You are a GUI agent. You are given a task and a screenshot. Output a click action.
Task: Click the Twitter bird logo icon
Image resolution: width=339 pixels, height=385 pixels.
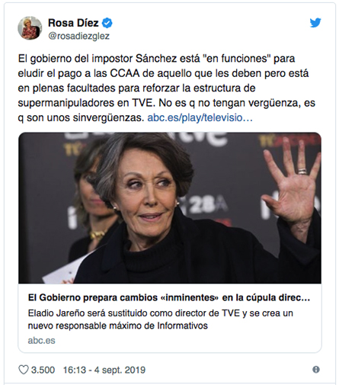(x=315, y=23)
